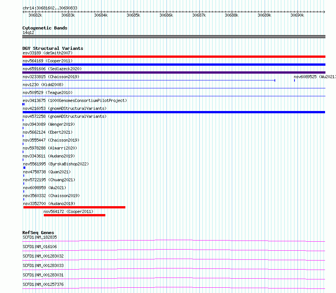Select the 14q12 cytogenetic band bar
The image size is (336, 293).
174,37
